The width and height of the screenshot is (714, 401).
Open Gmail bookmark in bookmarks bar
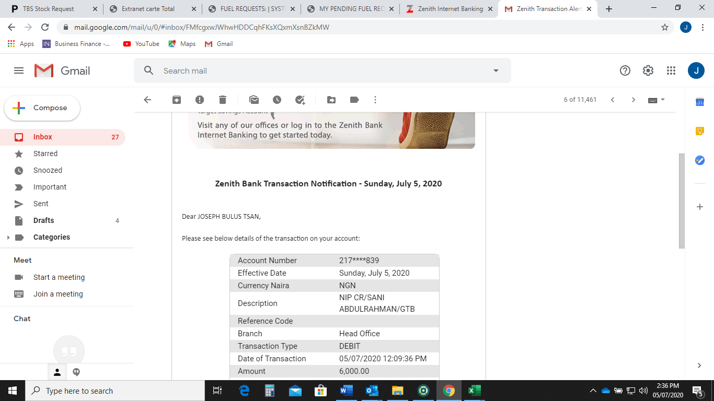click(x=218, y=44)
